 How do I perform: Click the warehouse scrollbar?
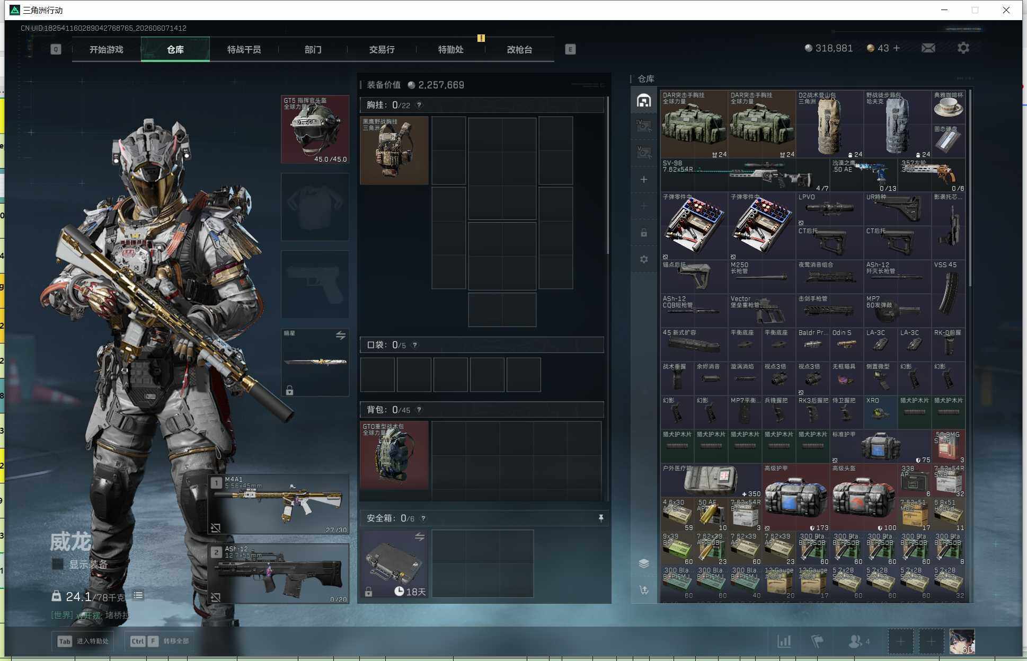point(970,188)
